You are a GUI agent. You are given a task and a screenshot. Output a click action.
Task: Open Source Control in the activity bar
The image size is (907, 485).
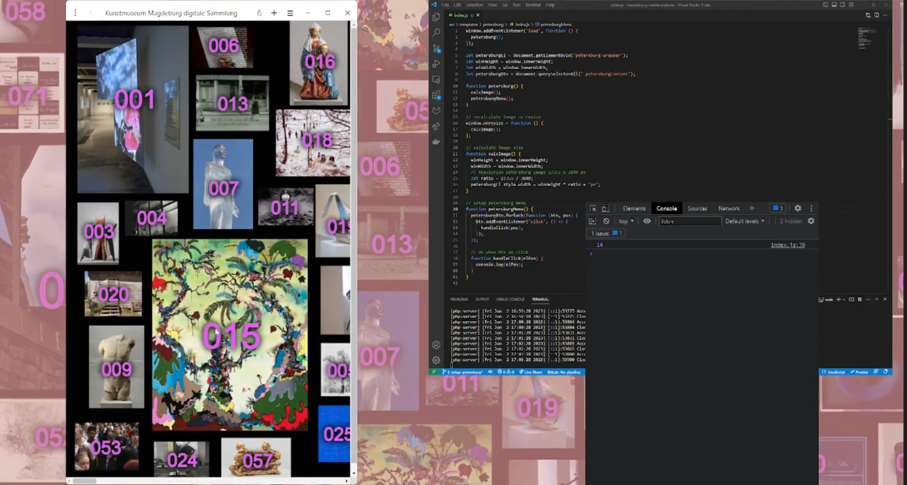point(437,48)
